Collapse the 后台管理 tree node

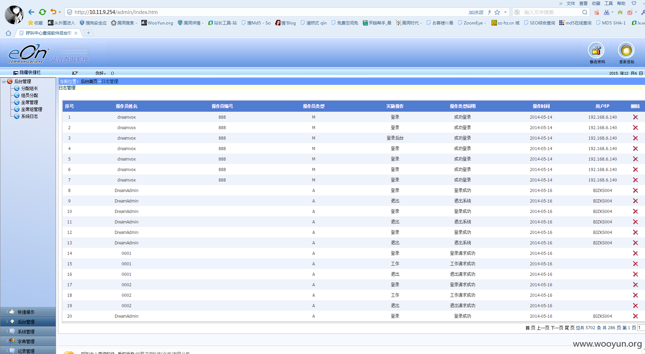click(x=4, y=81)
